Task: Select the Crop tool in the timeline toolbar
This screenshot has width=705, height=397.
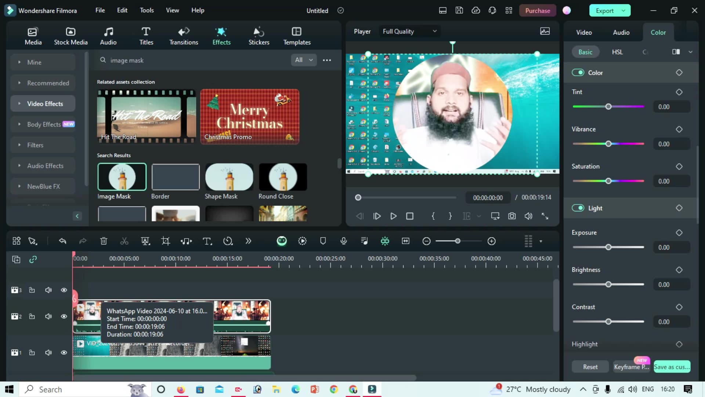Action: click(x=165, y=241)
